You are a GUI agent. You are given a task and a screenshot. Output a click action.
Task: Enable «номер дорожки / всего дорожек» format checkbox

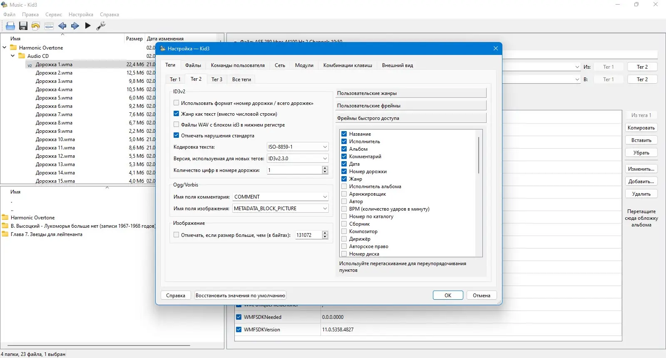(x=176, y=103)
